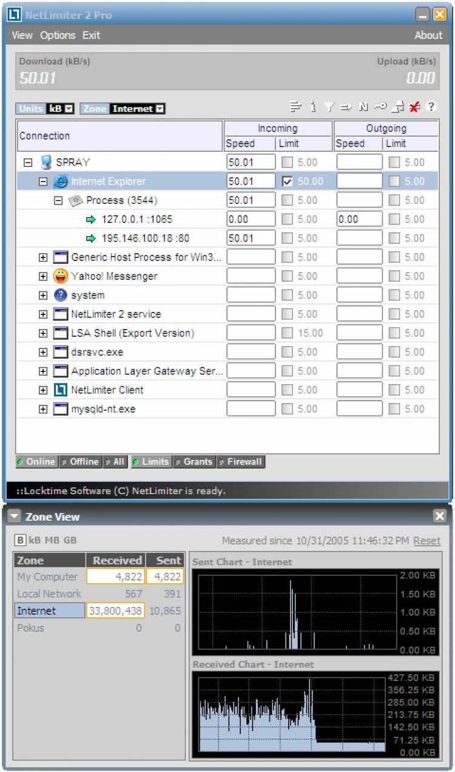The height and width of the screenshot is (772, 455).
Task: Enable Process (3544) incoming limit checkbox
Action: click(x=288, y=200)
